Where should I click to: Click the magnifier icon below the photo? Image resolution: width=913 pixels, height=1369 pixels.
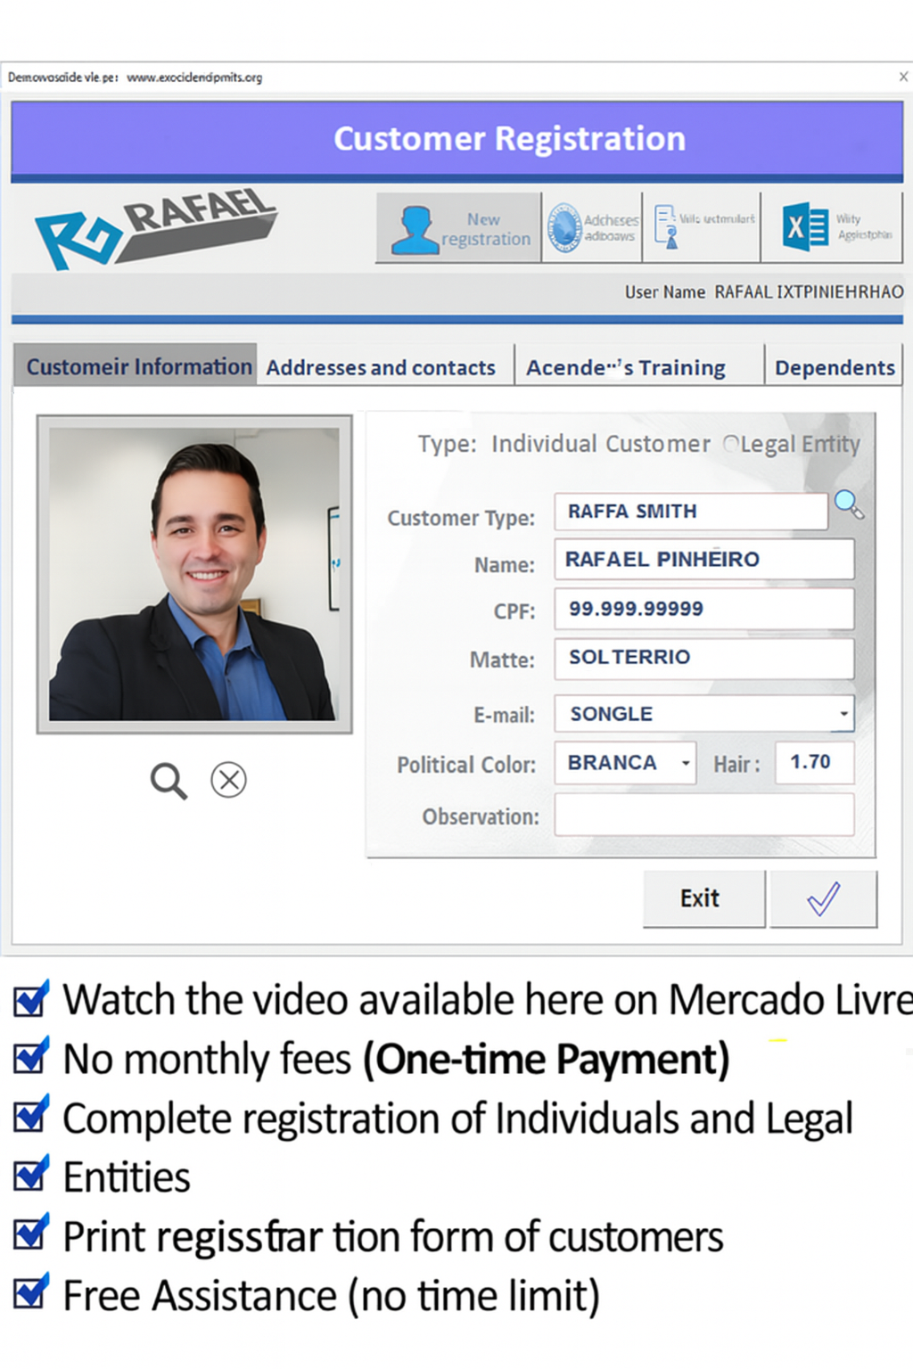tap(169, 780)
